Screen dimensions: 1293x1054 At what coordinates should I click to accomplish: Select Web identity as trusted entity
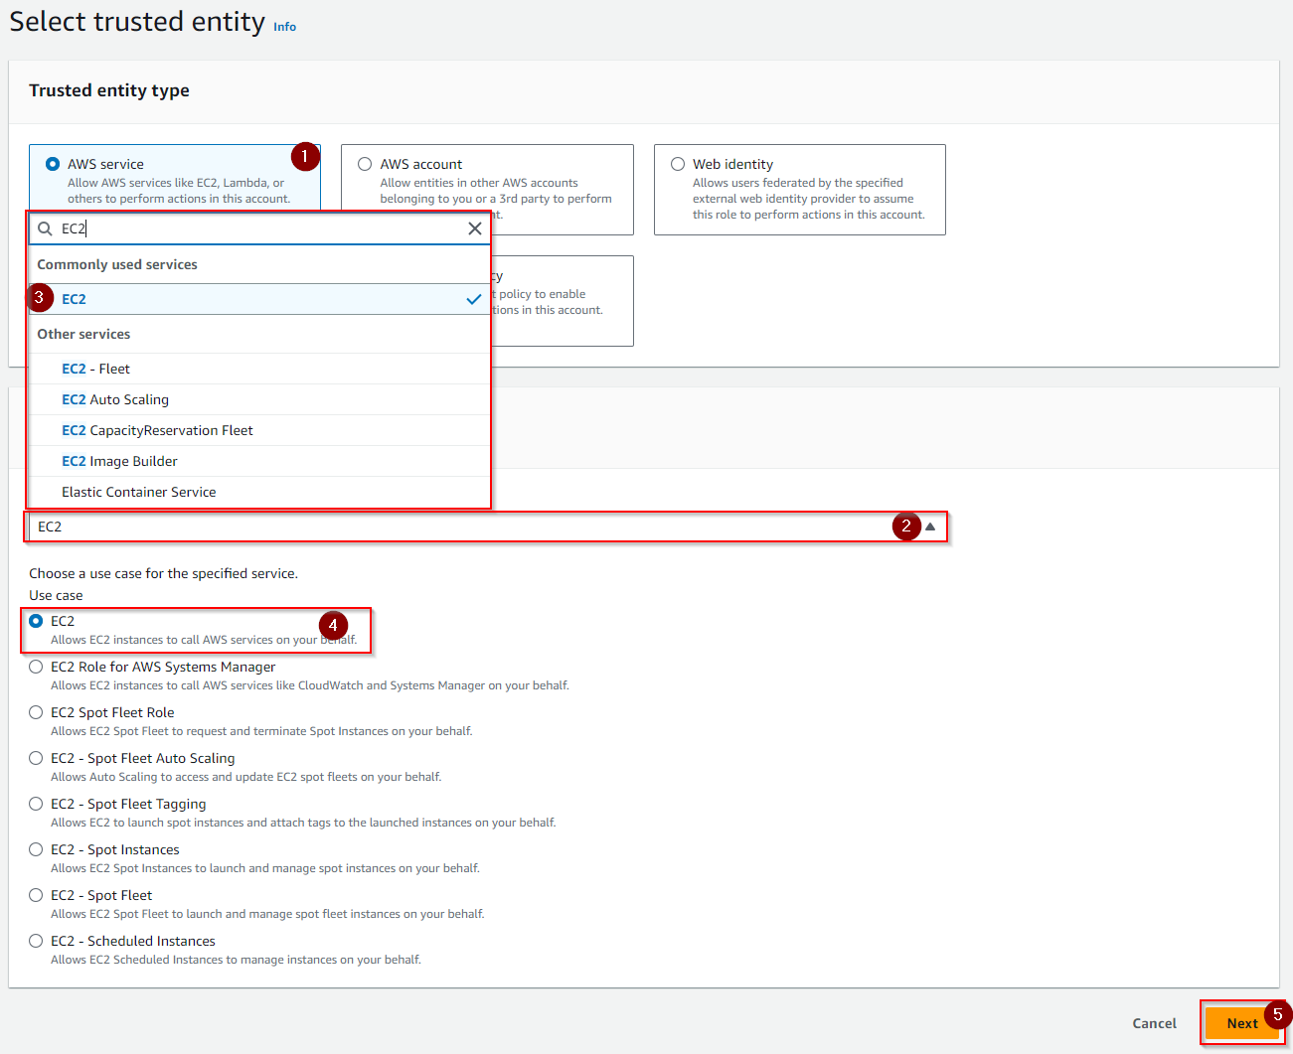click(x=678, y=164)
